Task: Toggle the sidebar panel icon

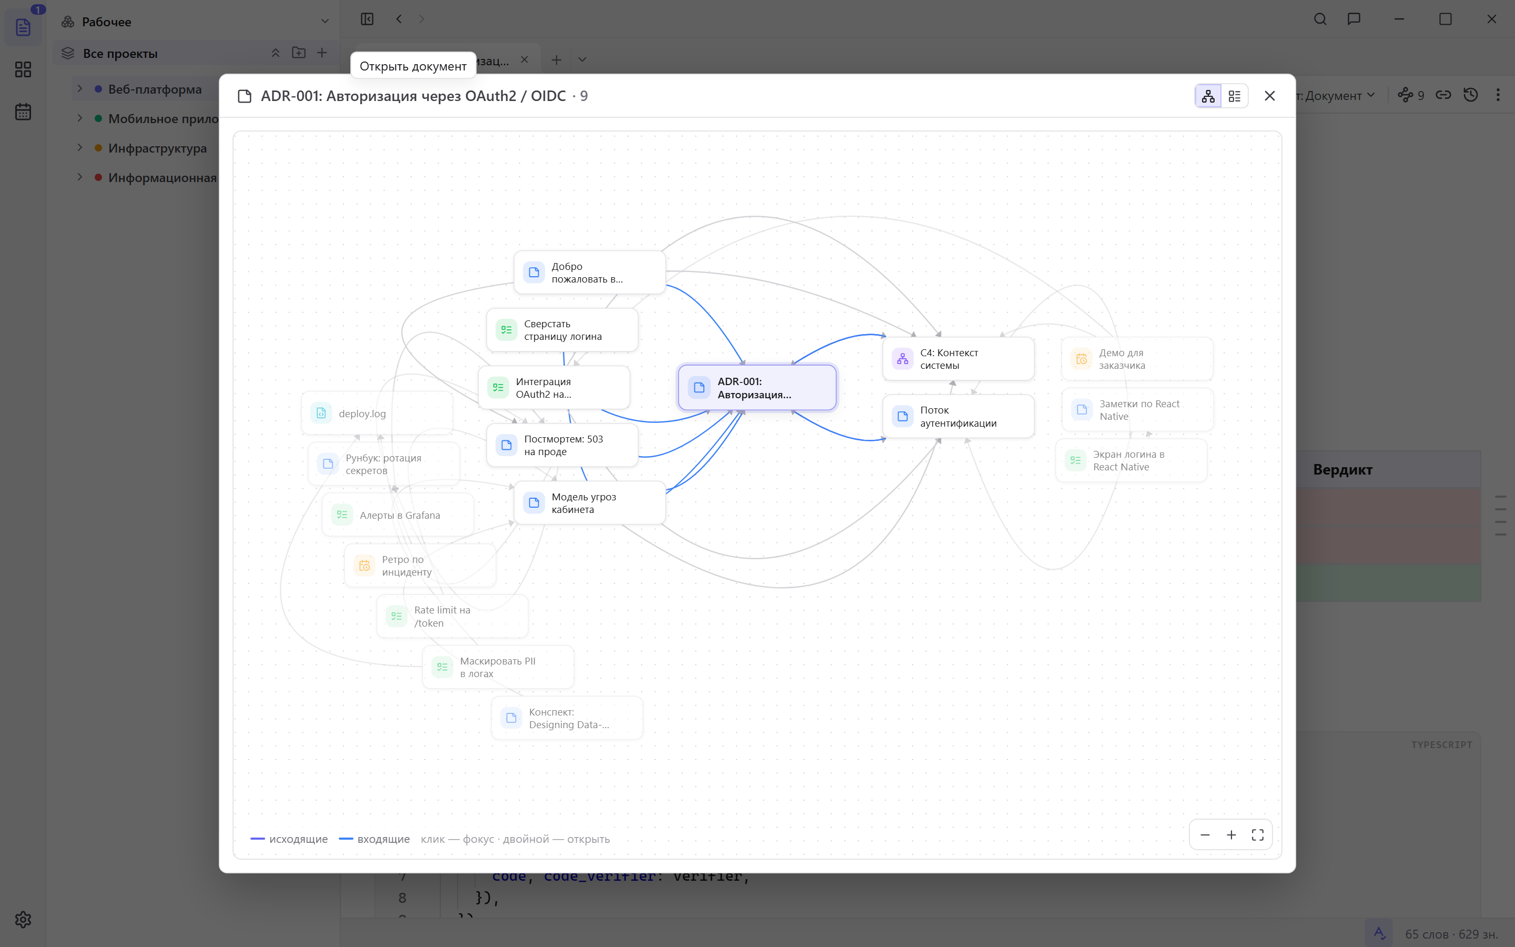Action: 368,19
